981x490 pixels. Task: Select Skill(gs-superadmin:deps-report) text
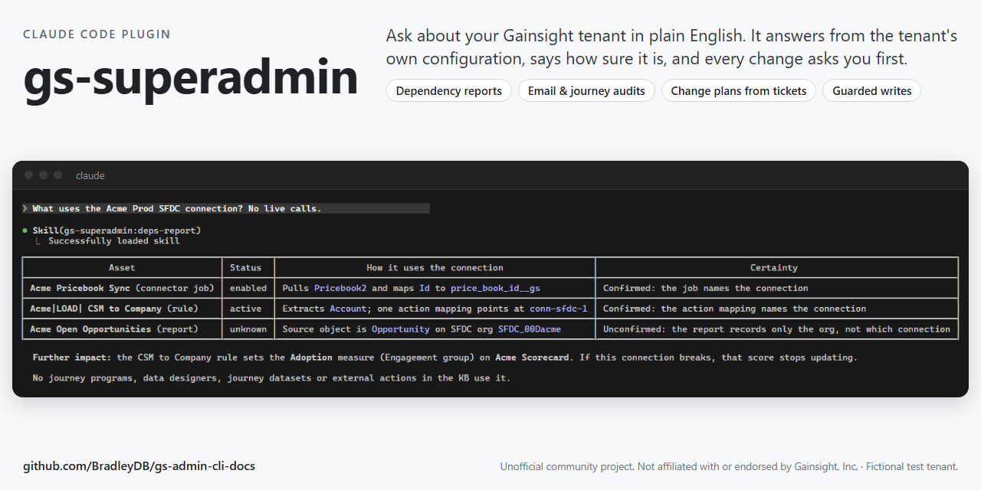click(116, 230)
